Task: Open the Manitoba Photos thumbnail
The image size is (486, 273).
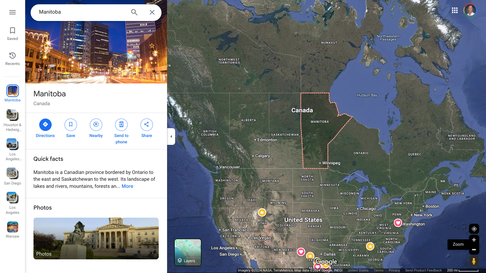Action: pos(96,238)
